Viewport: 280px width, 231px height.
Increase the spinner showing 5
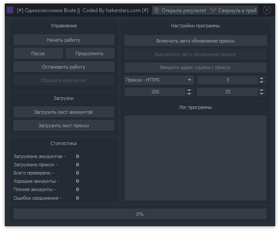(x=261, y=78)
